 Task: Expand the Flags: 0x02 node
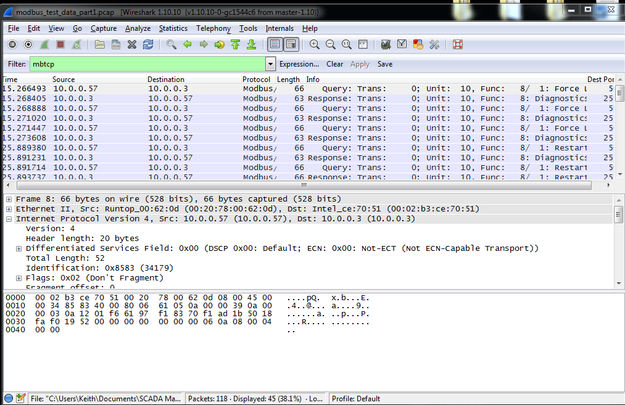(19, 278)
